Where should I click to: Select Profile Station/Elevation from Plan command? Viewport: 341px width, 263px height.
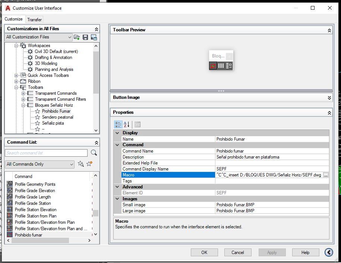tap(45, 222)
